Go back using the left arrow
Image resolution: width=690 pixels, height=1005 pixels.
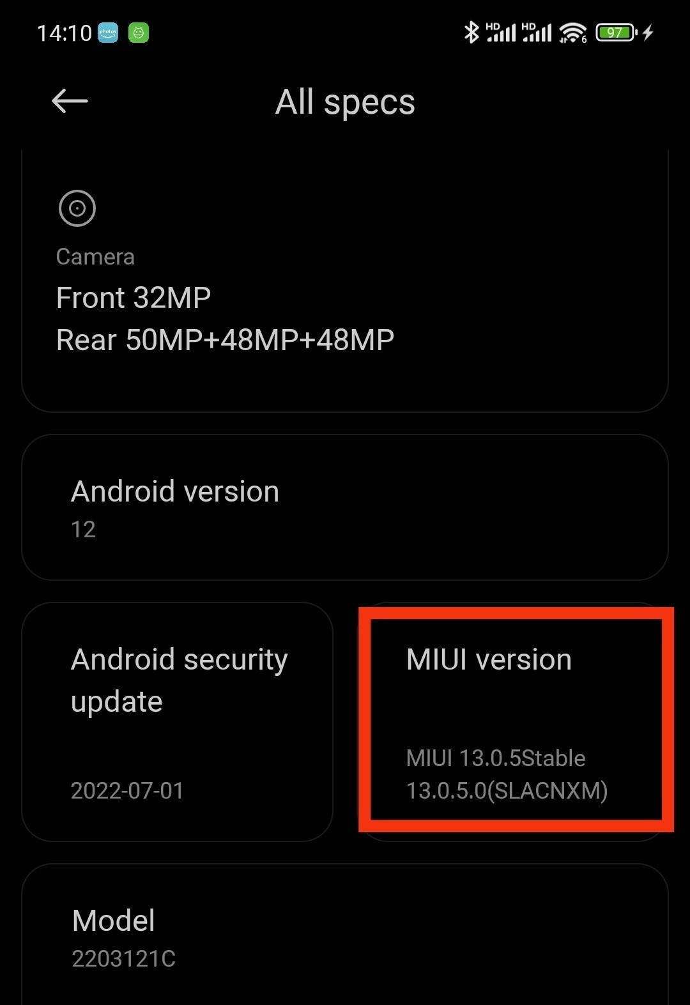point(70,101)
